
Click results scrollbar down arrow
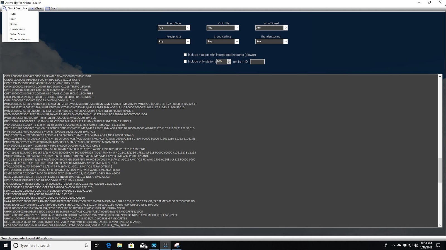pyautogui.click(x=440, y=225)
